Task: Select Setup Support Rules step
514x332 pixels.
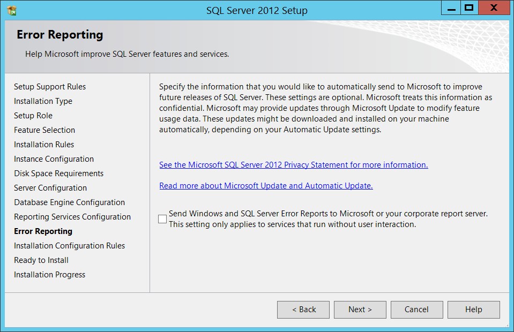Action: pyautogui.click(x=50, y=87)
